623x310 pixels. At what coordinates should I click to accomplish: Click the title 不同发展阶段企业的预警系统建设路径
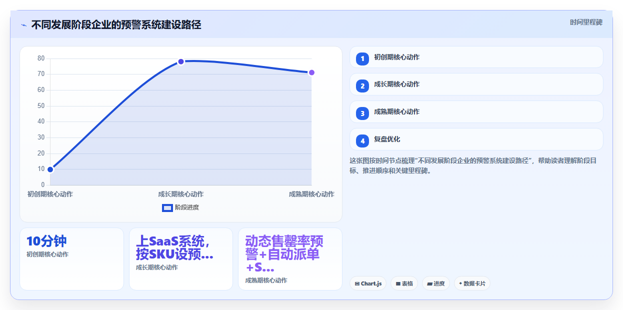pyautogui.click(x=116, y=24)
